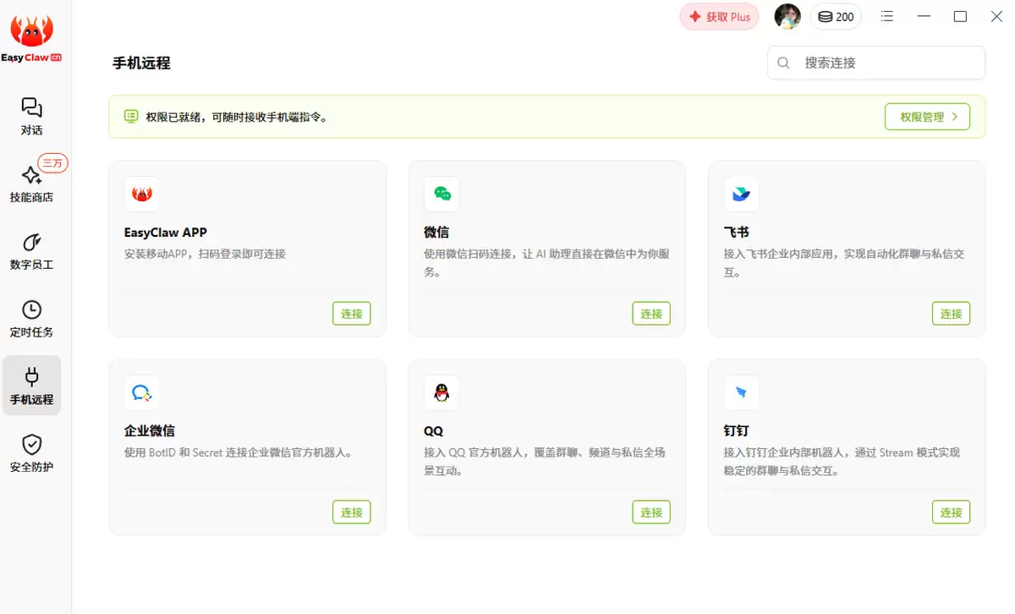Click the 飞书 card title
Screen dimensions: 1015x614
click(x=736, y=232)
